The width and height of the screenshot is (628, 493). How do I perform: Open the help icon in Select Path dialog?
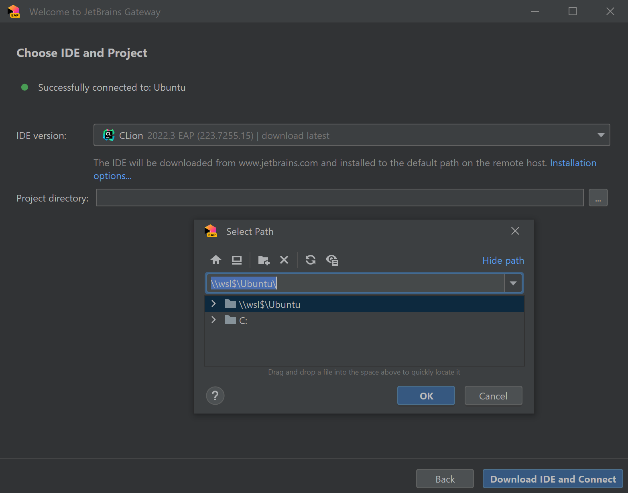click(x=215, y=395)
